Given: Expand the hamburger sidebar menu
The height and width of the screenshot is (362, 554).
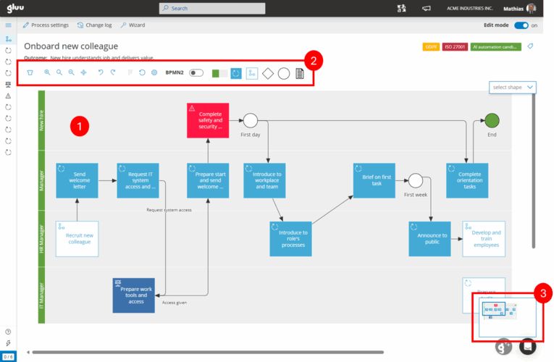Looking at the screenshot, I should pos(8,25).
